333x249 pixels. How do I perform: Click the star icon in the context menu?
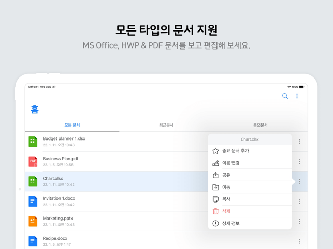pyautogui.click(x=215, y=151)
